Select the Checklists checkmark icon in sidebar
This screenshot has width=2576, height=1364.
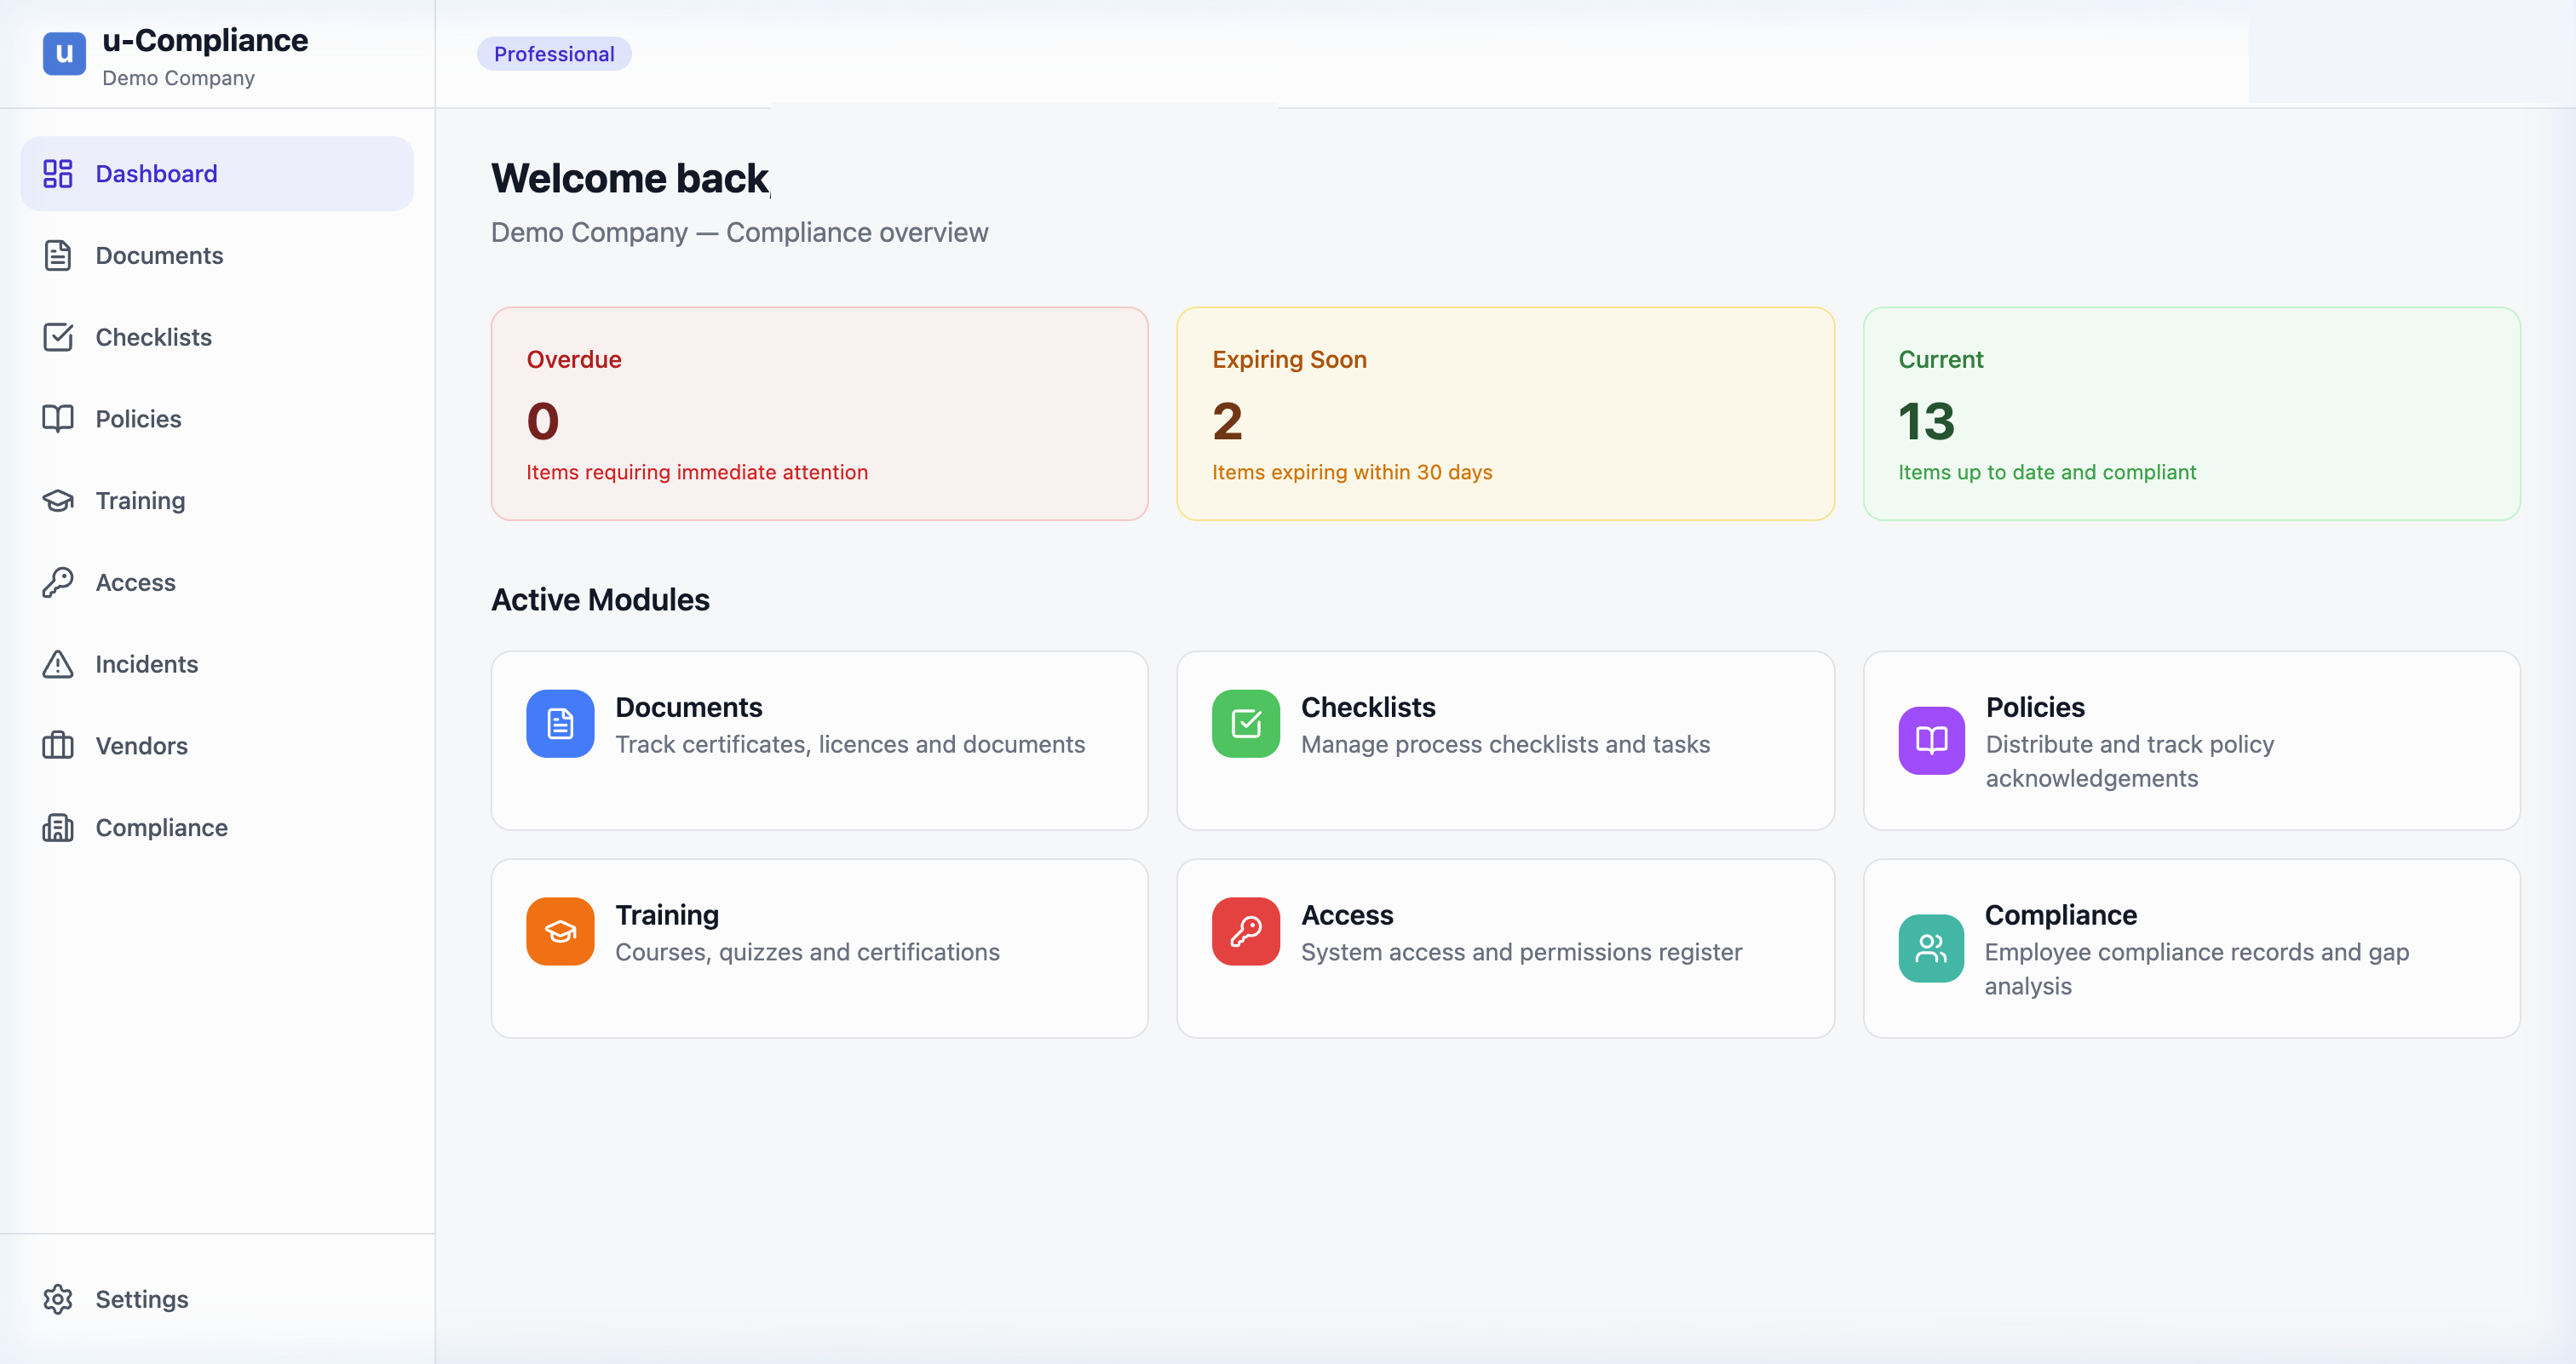click(x=57, y=337)
